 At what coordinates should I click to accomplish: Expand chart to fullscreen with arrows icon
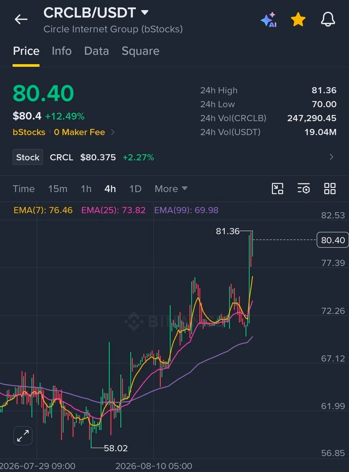pos(23,436)
